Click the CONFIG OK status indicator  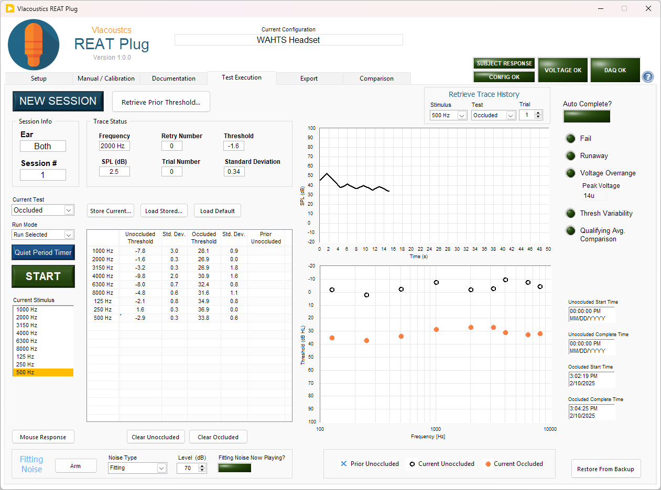[x=504, y=77]
